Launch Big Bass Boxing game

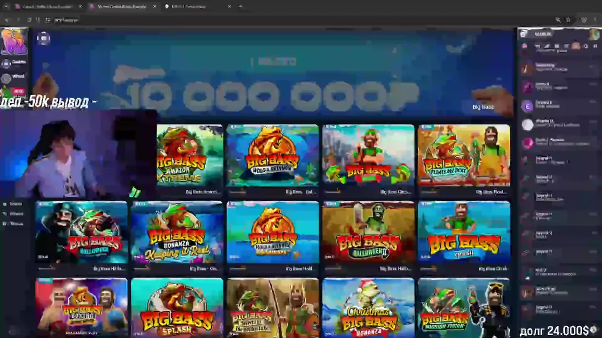81,307
